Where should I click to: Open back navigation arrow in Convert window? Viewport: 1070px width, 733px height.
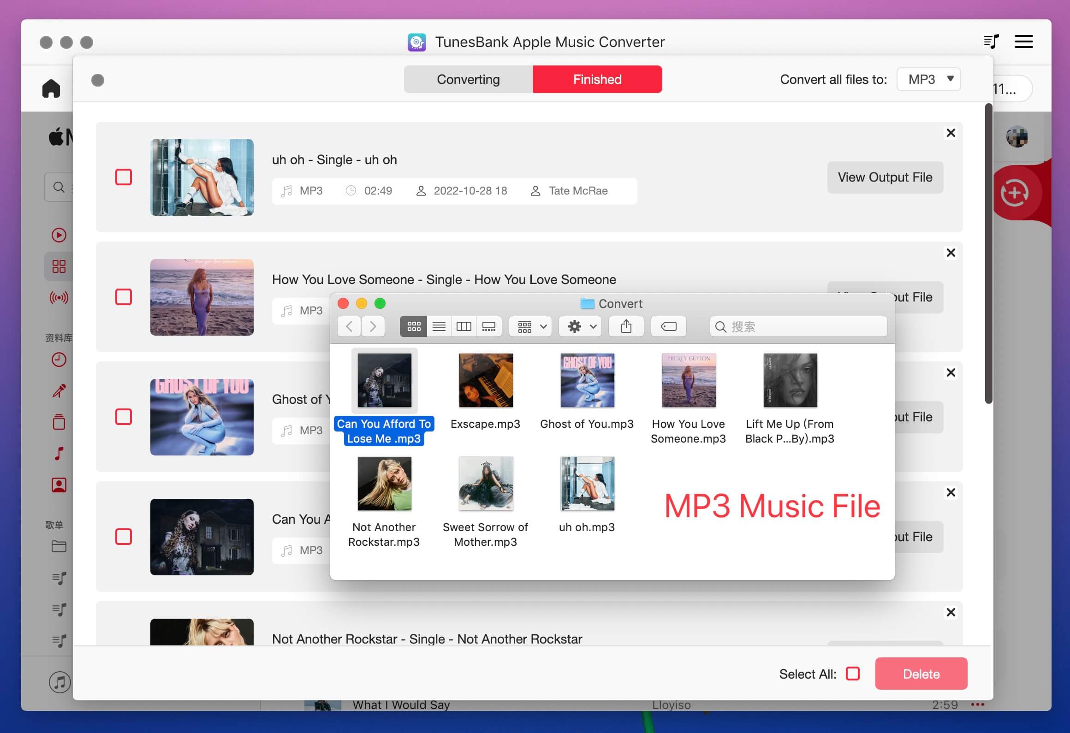pos(349,327)
